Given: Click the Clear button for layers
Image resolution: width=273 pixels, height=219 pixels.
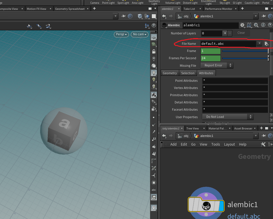Looking at the screenshot, I should 241,33.
